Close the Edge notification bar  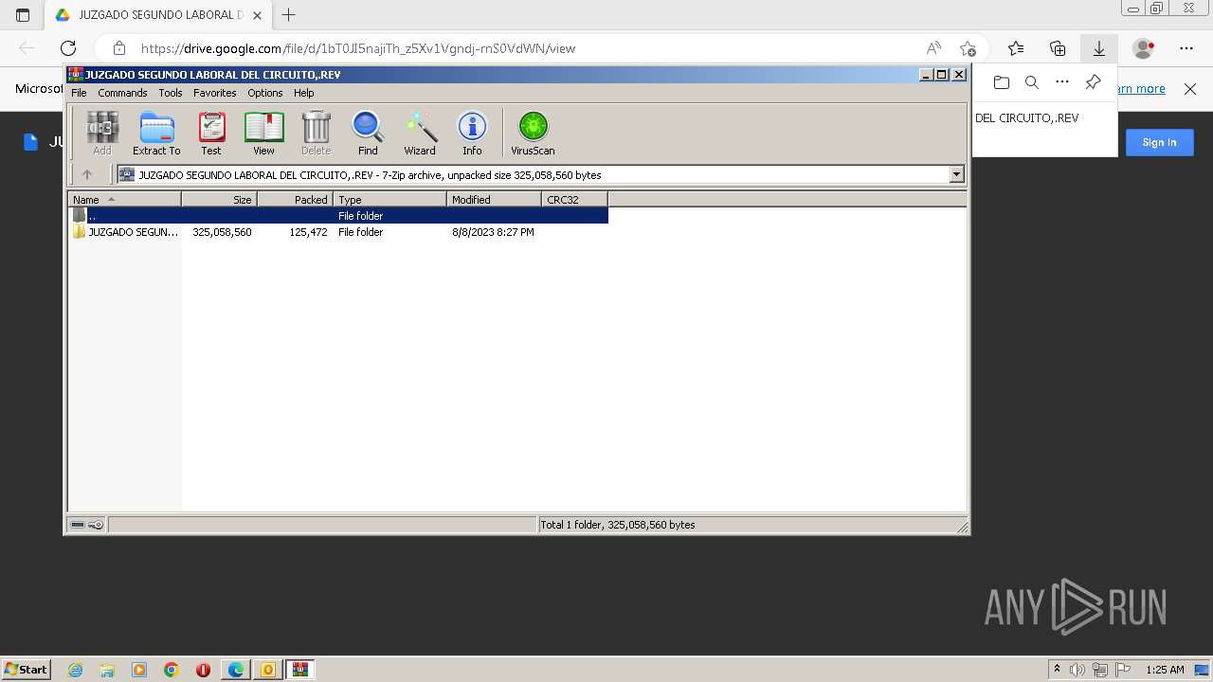tap(1190, 89)
